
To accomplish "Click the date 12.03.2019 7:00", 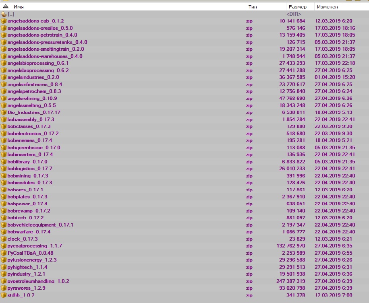I will click(x=334, y=295).
